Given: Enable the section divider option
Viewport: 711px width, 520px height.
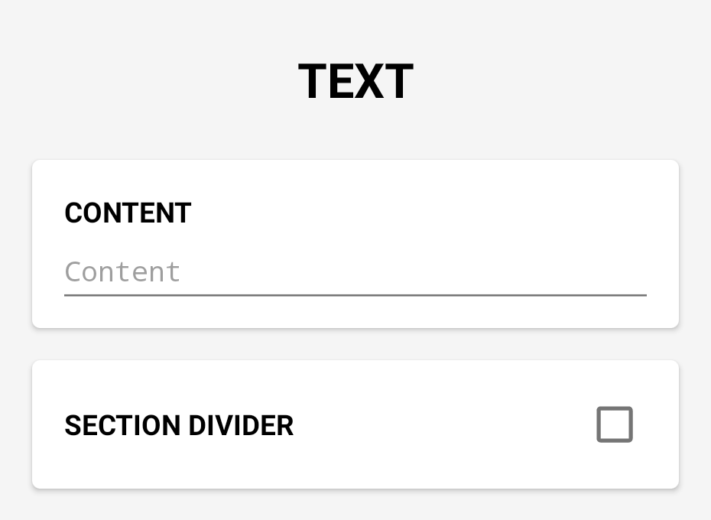Looking at the screenshot, I should (615, 424).
